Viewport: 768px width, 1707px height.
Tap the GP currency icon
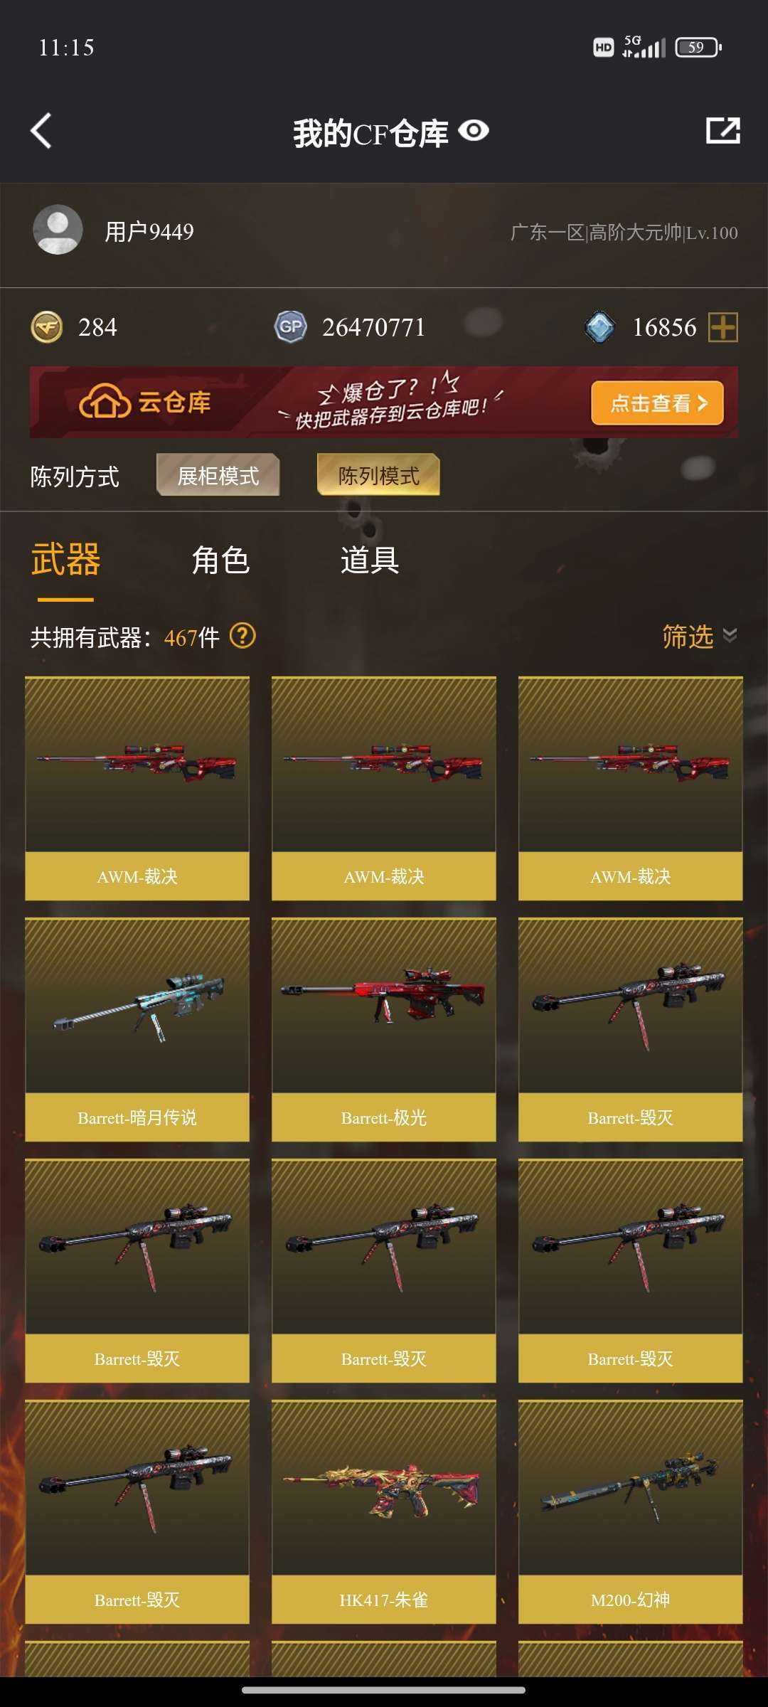click(290, 327)
